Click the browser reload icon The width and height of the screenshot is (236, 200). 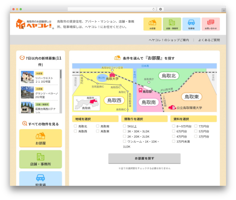tap(153, 9)
